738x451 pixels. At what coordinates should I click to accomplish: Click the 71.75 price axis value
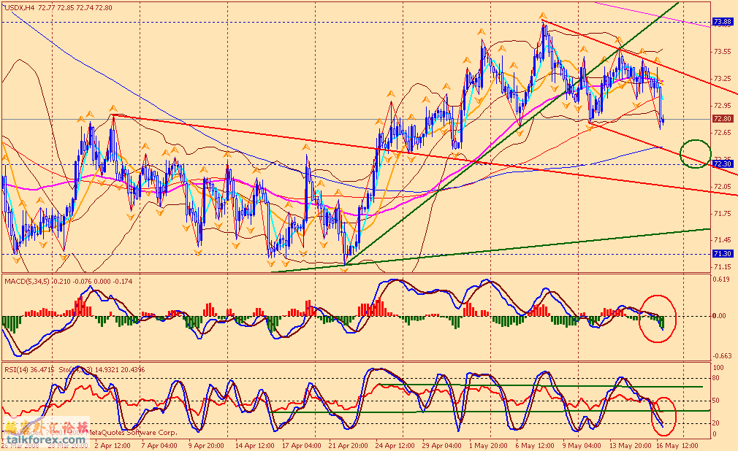click(x=723, y=214)
